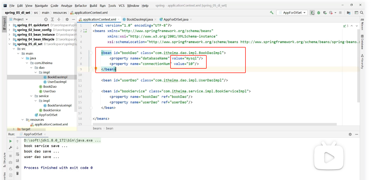Open Run panel settings gear

point(350,134)
